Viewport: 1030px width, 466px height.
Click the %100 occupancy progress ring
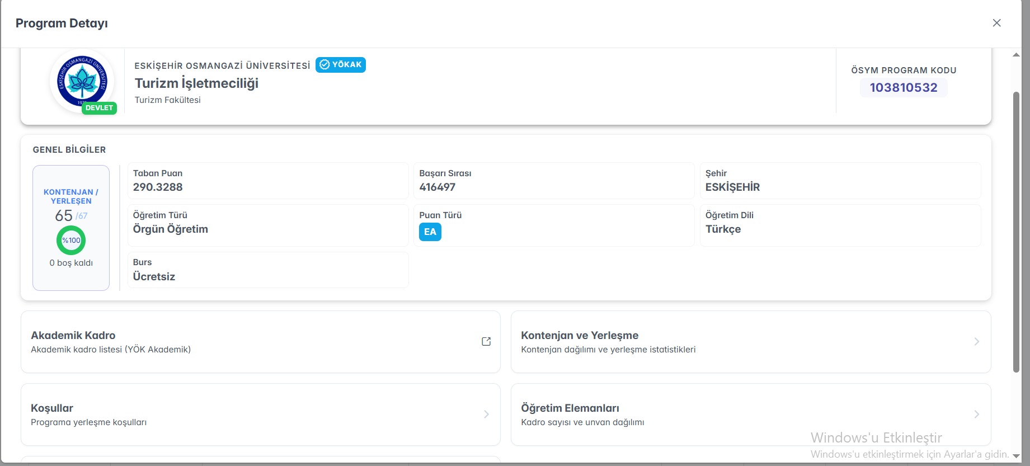(71, 241)
